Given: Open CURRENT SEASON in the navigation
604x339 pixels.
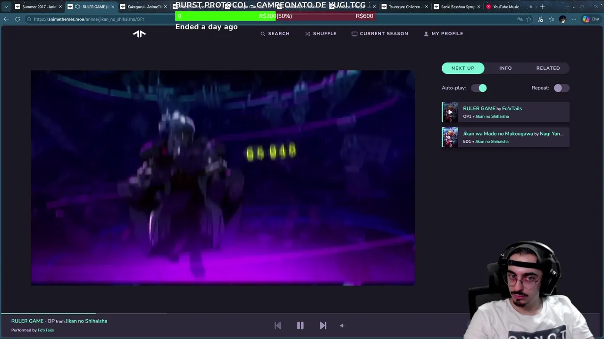Looking at the screenshot, I should [380, 33].
